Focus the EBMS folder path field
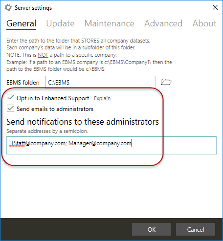223x241 pixels. tap(100, 82)
